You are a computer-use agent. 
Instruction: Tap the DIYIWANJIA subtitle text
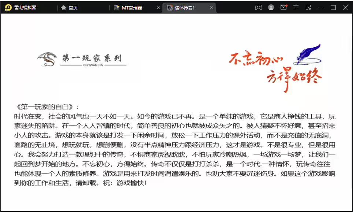[93, 66]
